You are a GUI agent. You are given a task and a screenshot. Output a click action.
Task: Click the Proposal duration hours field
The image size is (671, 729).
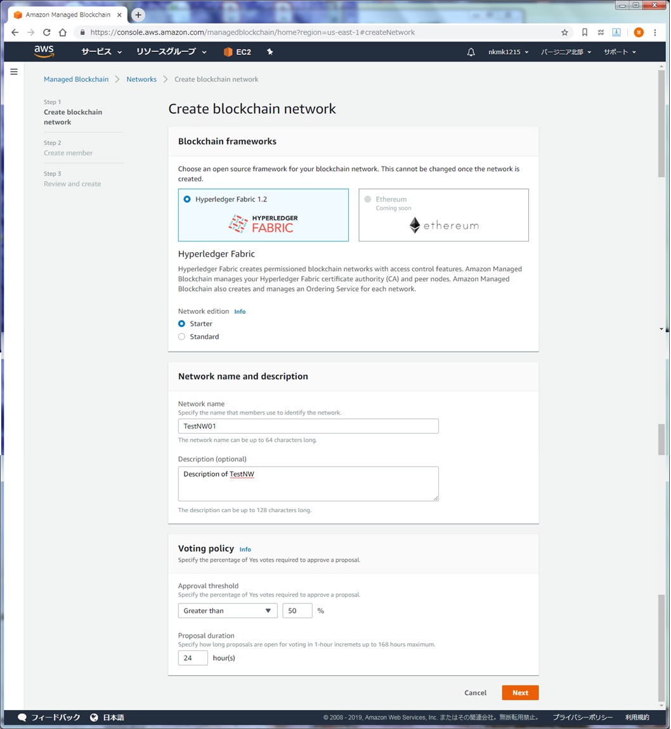(x=193, y=657)
